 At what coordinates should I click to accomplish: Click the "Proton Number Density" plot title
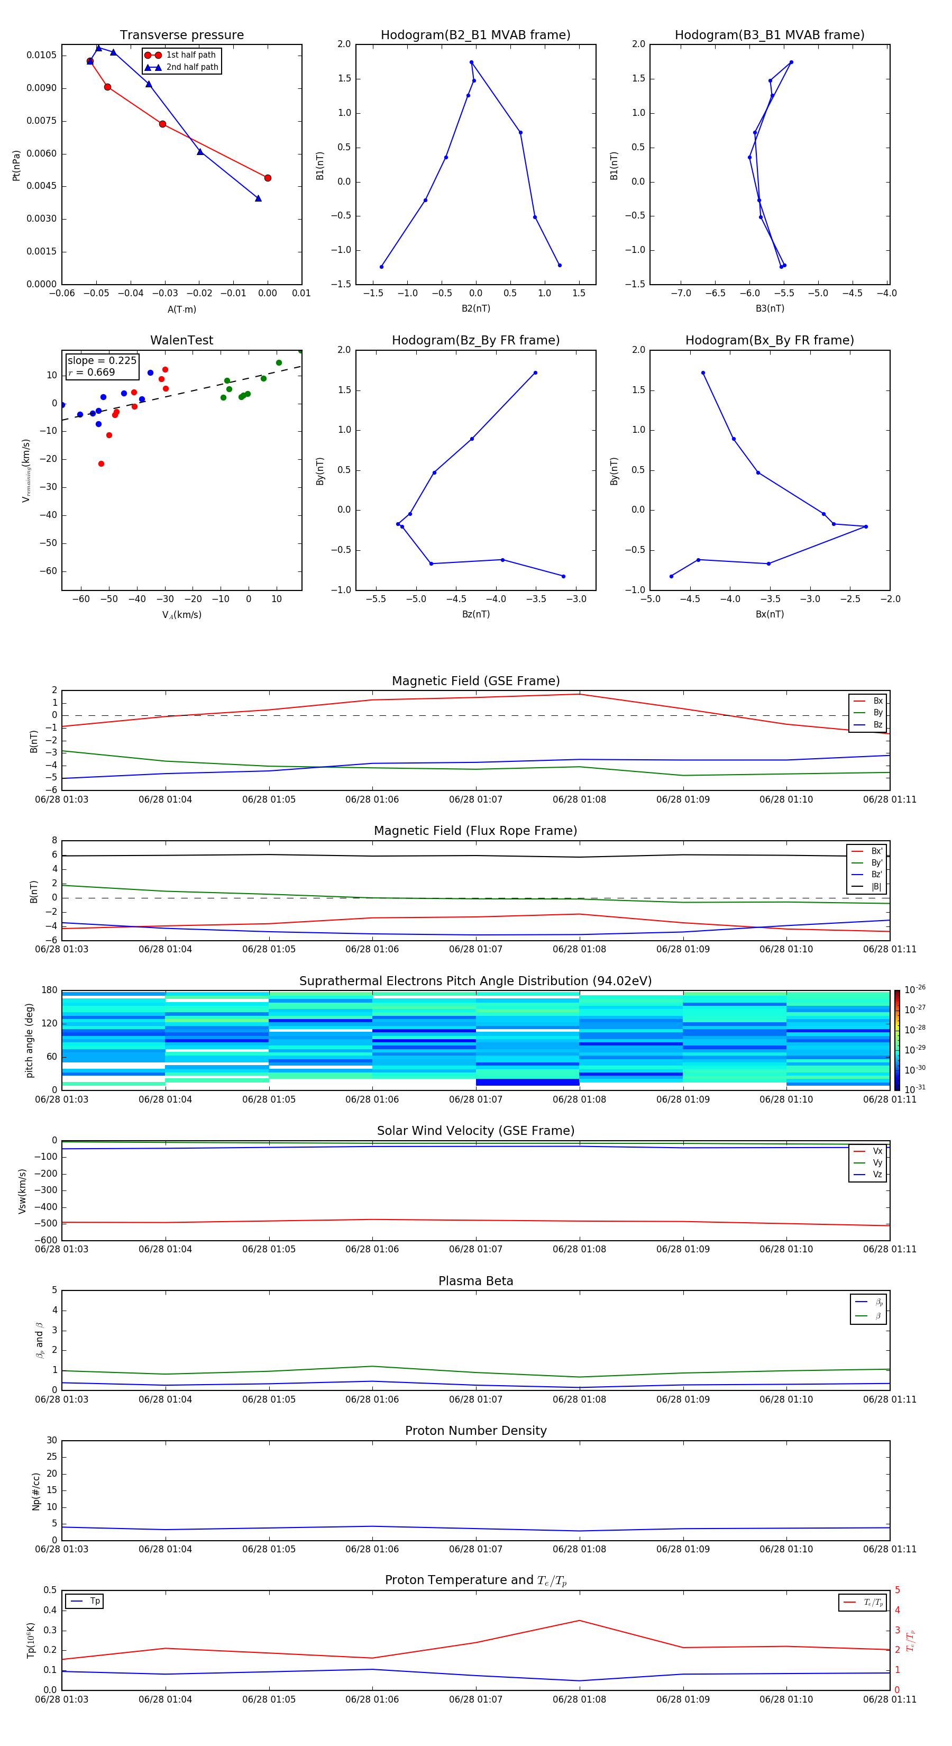(475, 1431)
